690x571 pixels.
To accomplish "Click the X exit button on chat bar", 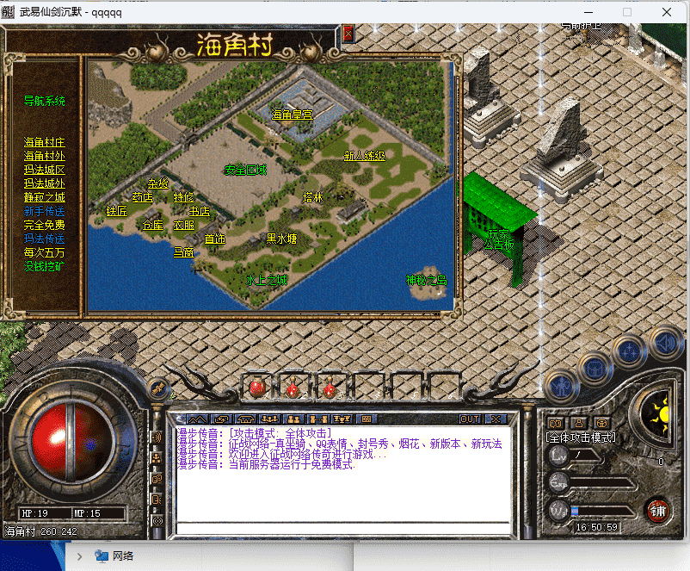I will [x=496, y=419].
